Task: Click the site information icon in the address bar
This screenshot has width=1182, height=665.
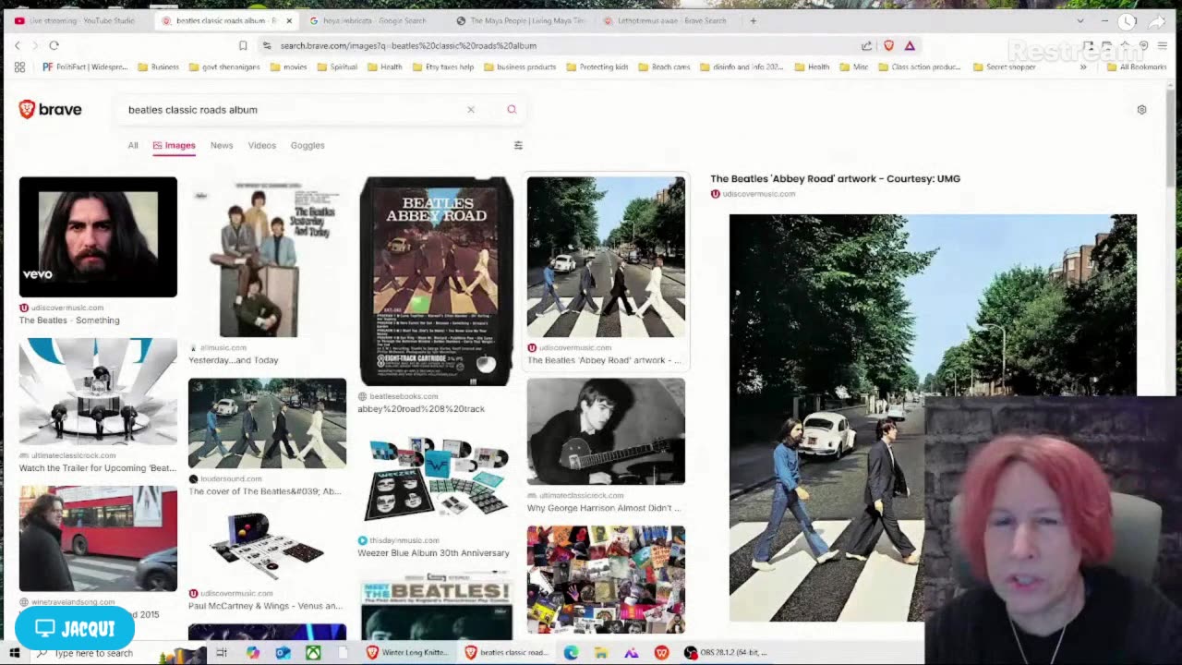Action: click(x=267, y=45)
